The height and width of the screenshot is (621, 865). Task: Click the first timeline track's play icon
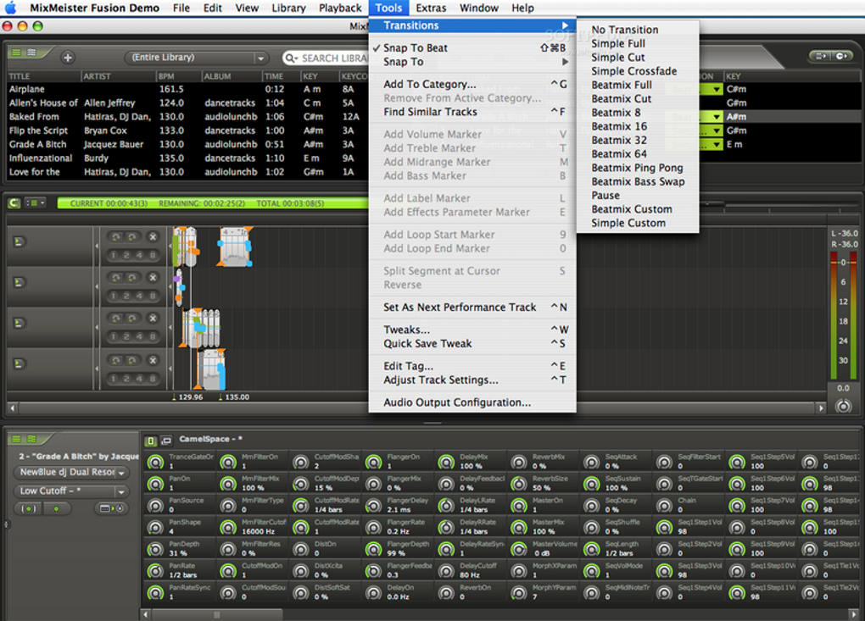coord(20,242)
